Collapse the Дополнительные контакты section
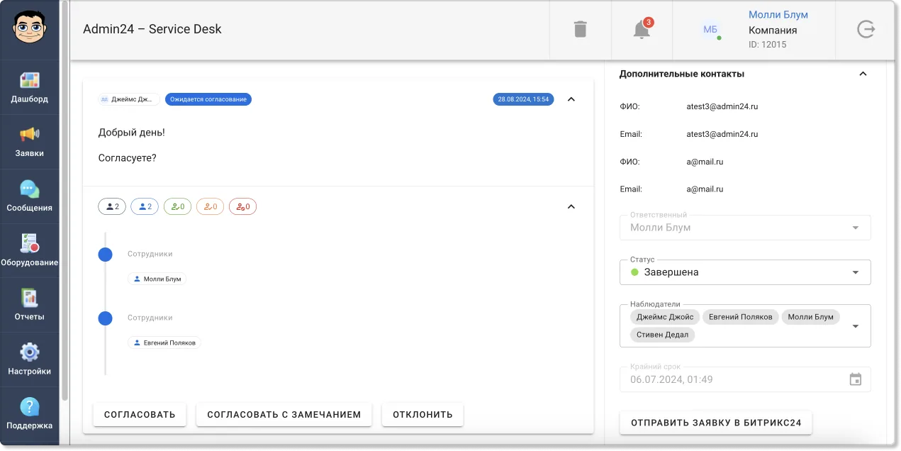This screenshot has height=451, width=901. pyautogui.click(x=863, y=74)
